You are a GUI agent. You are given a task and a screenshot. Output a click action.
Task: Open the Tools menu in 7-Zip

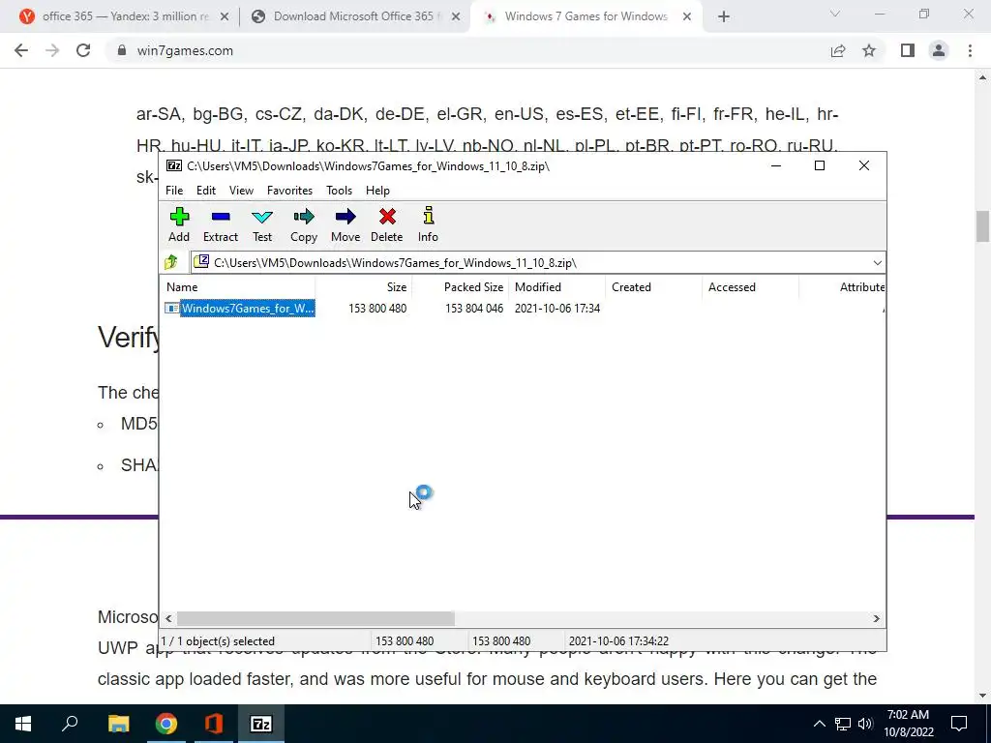[x=339, y=191]
